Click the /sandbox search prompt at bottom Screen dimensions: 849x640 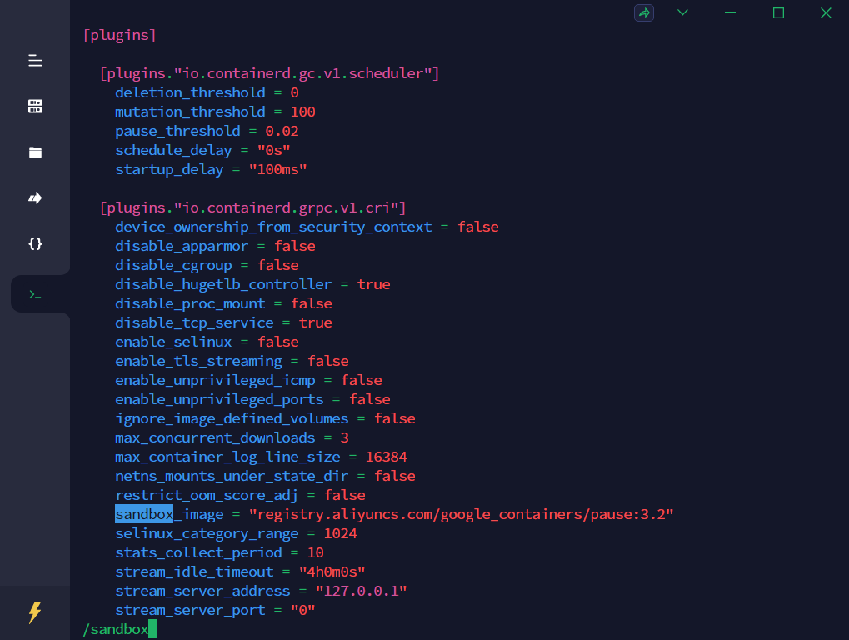[x=116, y=629]
